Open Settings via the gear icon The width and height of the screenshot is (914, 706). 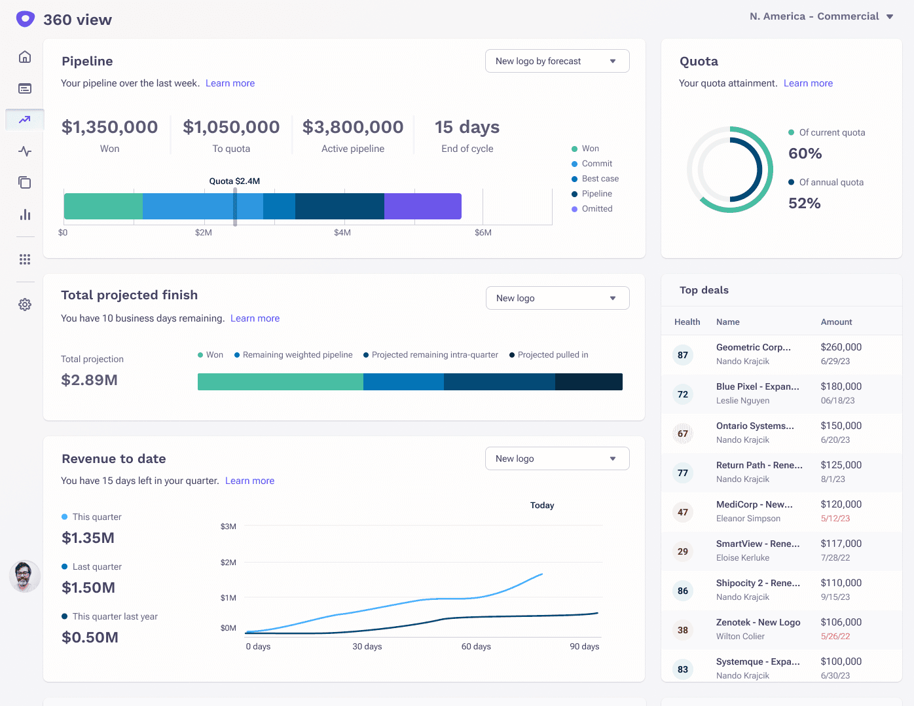tap(24, 304)
